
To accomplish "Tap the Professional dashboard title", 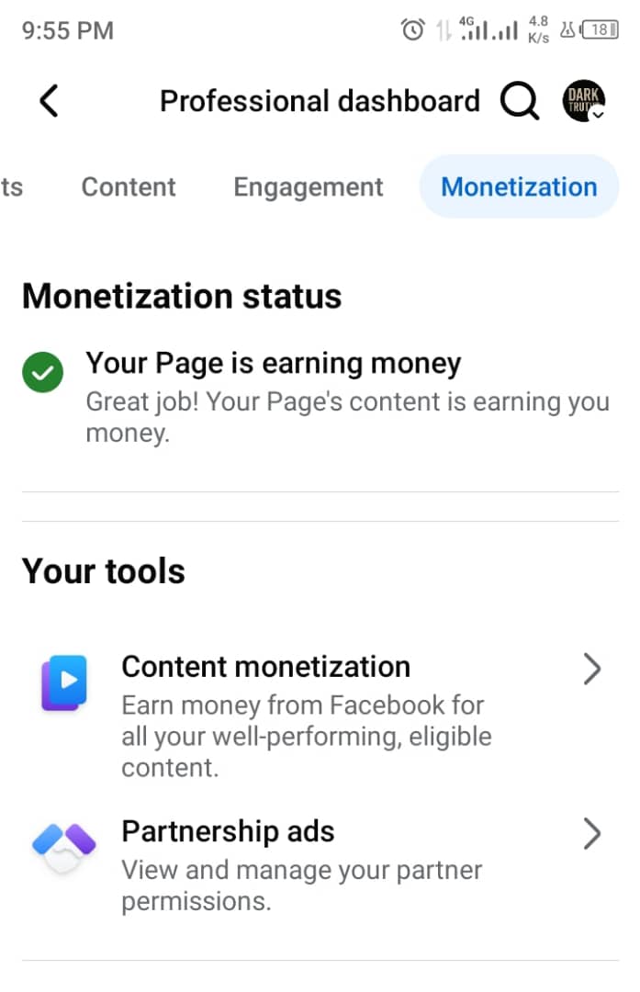I will 320,101.
